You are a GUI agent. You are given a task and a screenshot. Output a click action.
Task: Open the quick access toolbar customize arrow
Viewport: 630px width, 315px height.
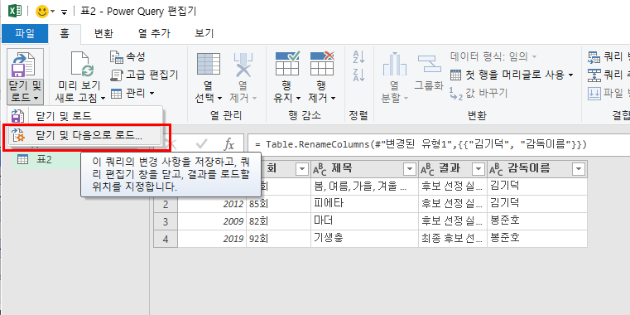(x=64, y=12)
